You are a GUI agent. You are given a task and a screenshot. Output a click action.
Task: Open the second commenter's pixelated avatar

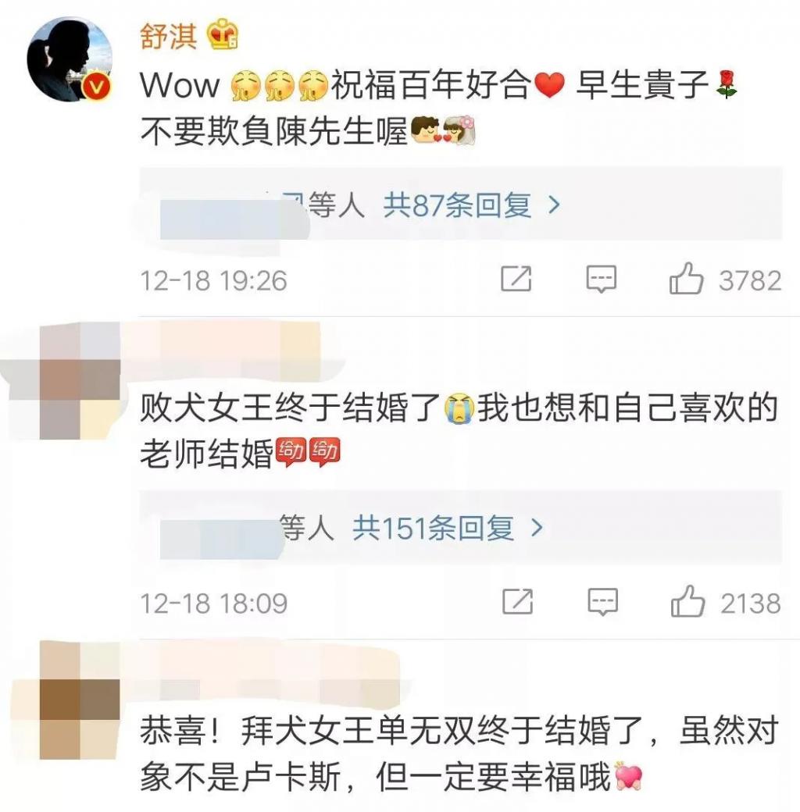click(x=80, y=381)
